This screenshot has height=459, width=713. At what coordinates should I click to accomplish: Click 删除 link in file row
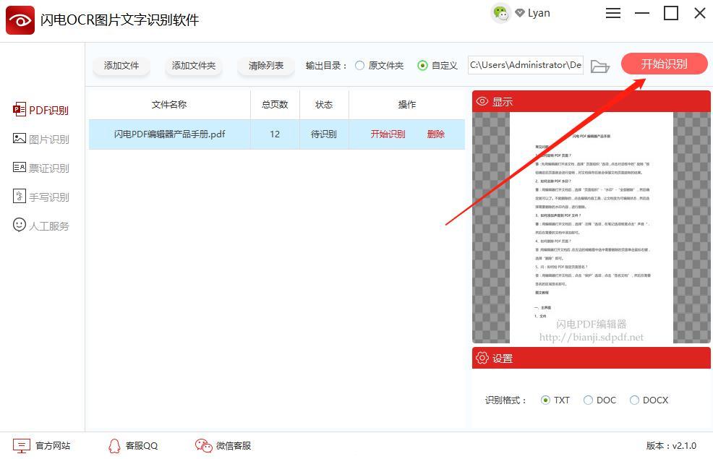point(435,134)
